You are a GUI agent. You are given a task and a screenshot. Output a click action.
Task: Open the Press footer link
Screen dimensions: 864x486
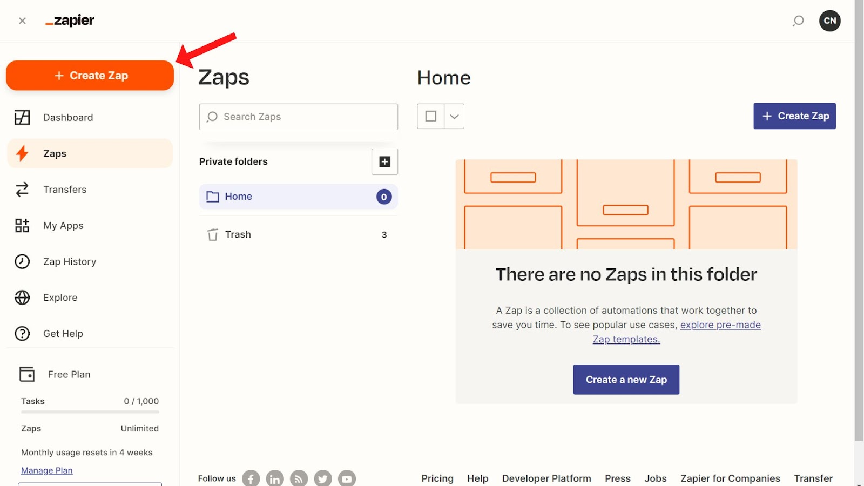[618, 478]
